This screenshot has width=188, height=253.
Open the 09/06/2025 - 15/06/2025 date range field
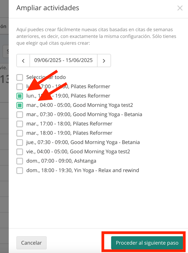click(x=63, y=60)
